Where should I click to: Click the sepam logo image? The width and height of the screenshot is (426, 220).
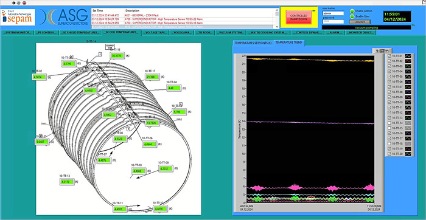click(18, 17)
